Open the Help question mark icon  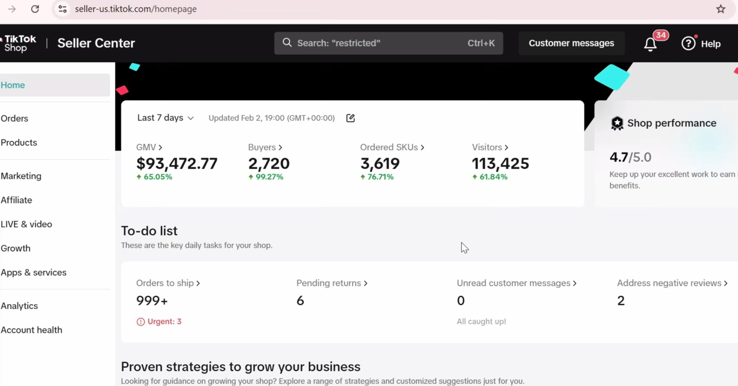pyautogui.click(x=688, y=44)
